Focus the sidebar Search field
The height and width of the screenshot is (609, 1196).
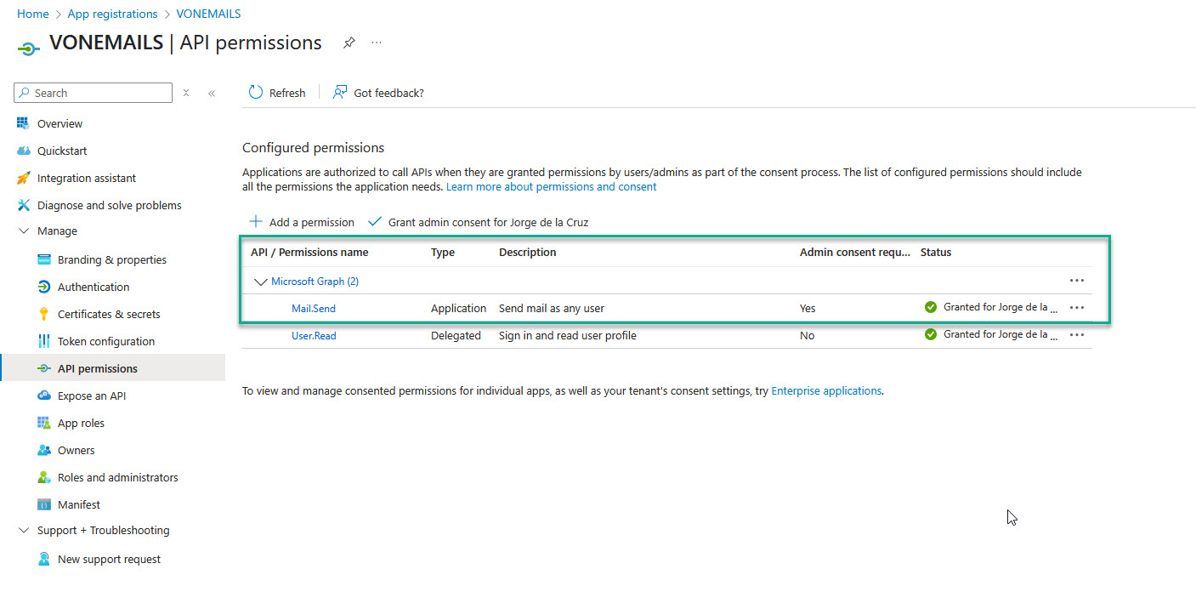click(94, 93)
